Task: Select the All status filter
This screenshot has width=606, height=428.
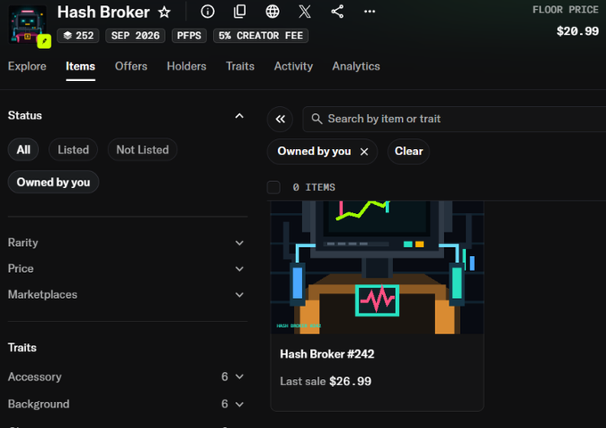Action: (x=23, y=150)
